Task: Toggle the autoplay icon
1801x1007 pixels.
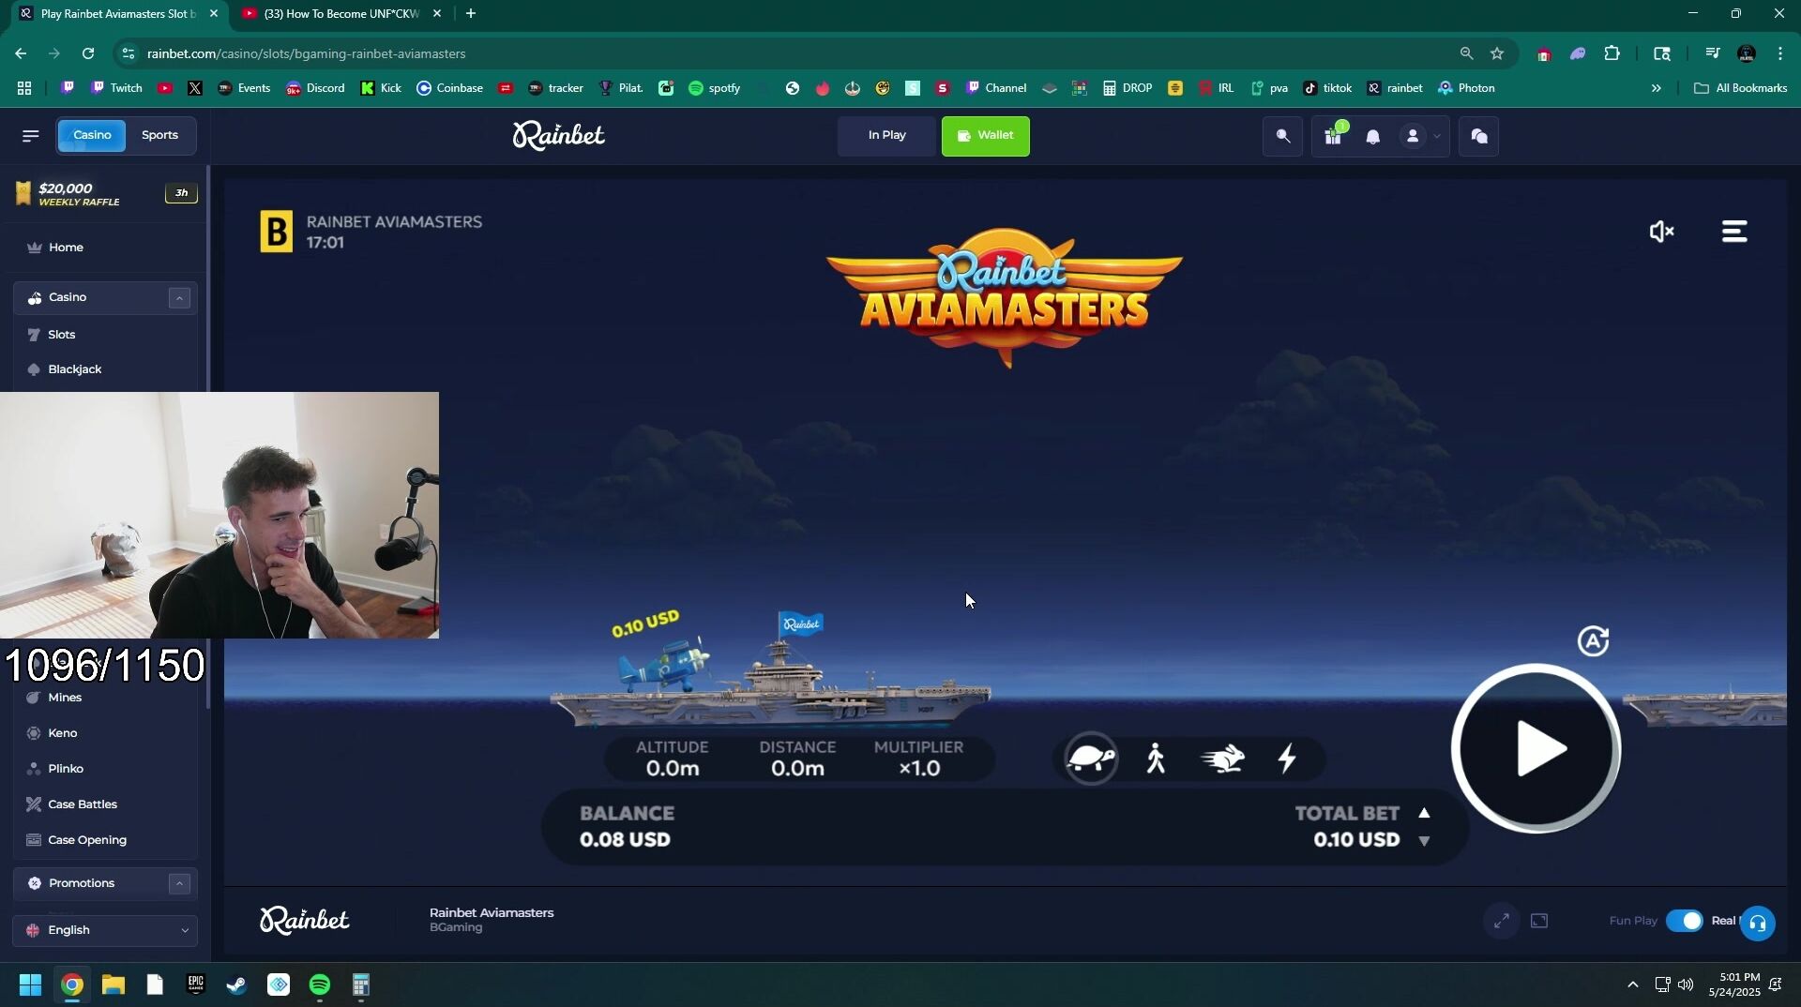Action: (x=1593, y=641)
